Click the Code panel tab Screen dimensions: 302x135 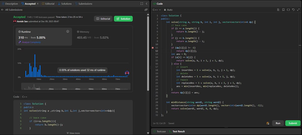tap(158, 4)
